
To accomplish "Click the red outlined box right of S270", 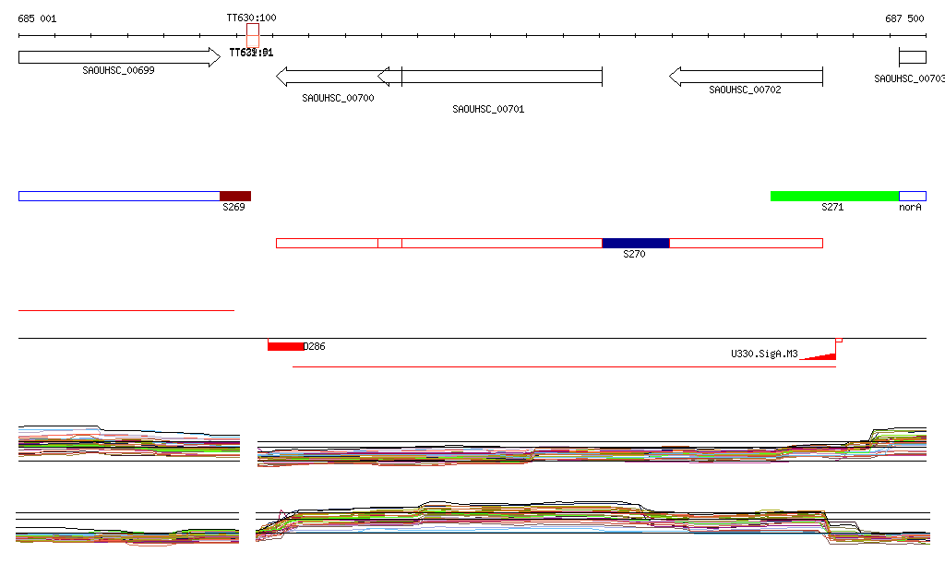I will click(x=746, y=243).
